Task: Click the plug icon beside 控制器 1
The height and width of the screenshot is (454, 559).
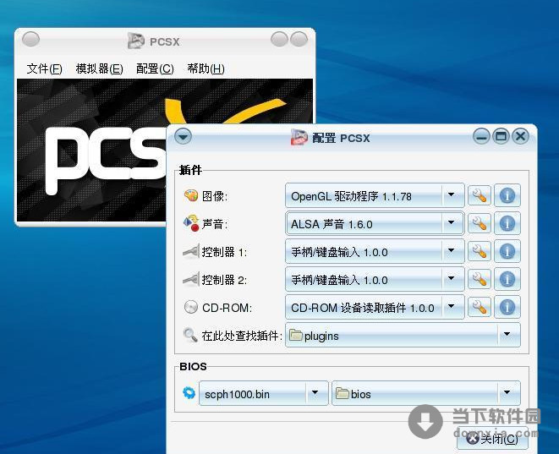Action: point(191,251)
